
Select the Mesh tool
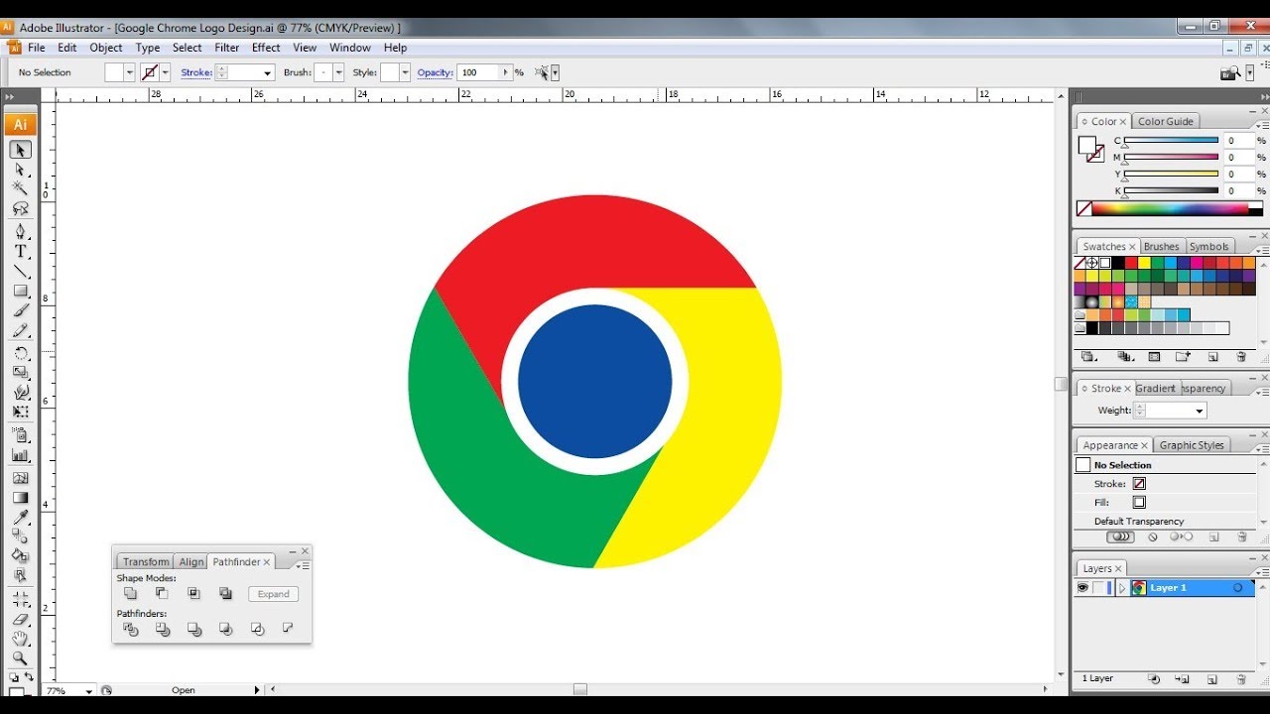pyautogui.click(x=20, y=477)
